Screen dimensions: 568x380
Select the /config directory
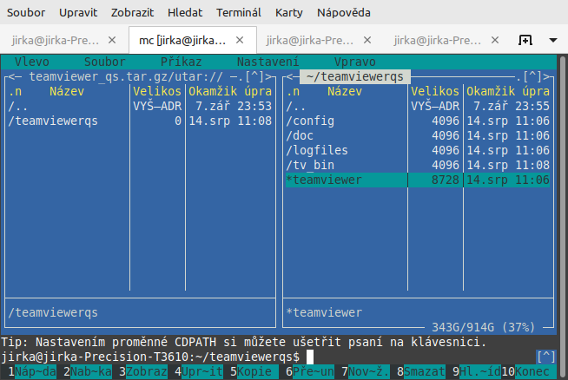[x=418, y=121]
